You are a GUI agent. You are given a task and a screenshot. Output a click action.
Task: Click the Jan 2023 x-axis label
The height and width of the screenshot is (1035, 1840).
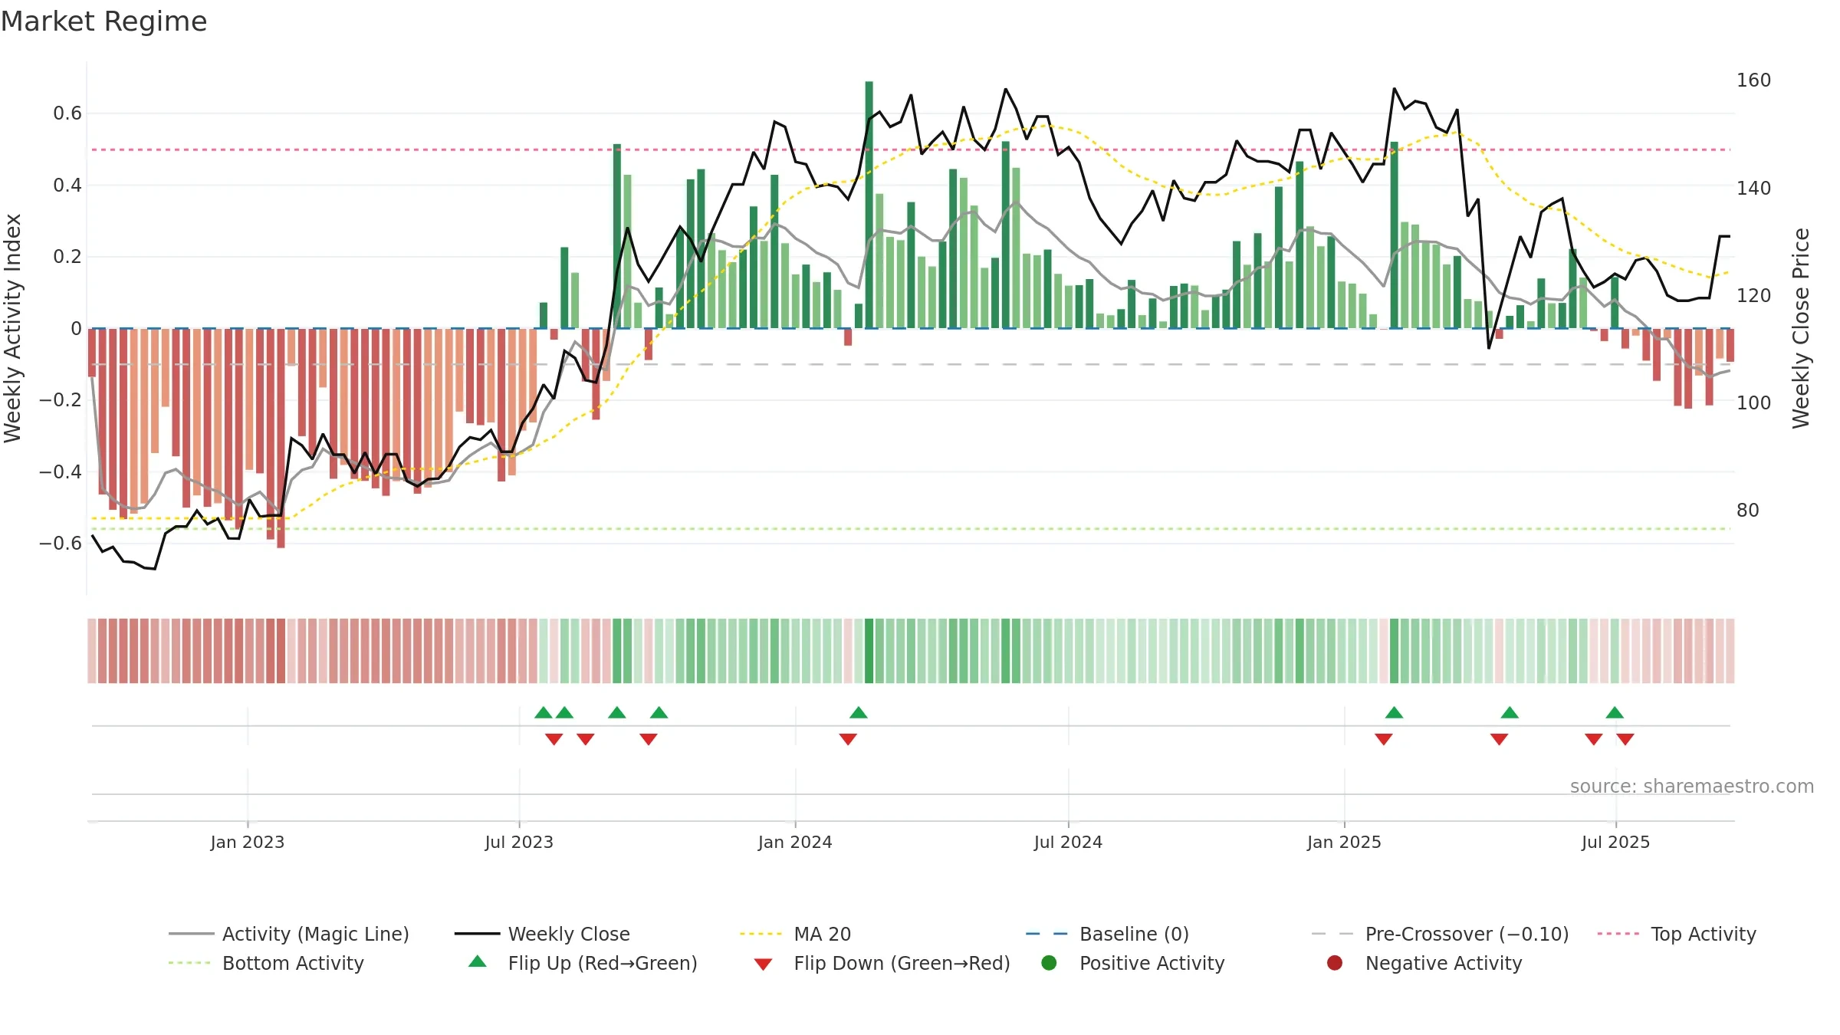pyautogui.click(x=248, y=842)
